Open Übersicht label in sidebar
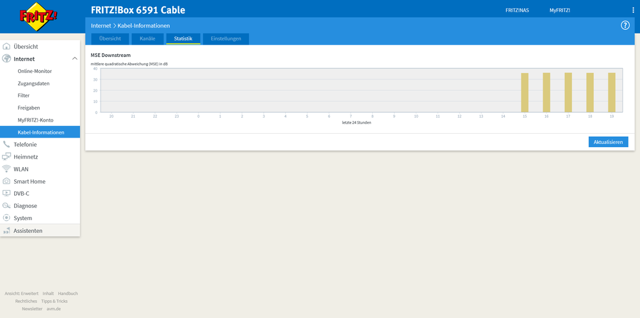640x318 pixels. coord(26,47)
